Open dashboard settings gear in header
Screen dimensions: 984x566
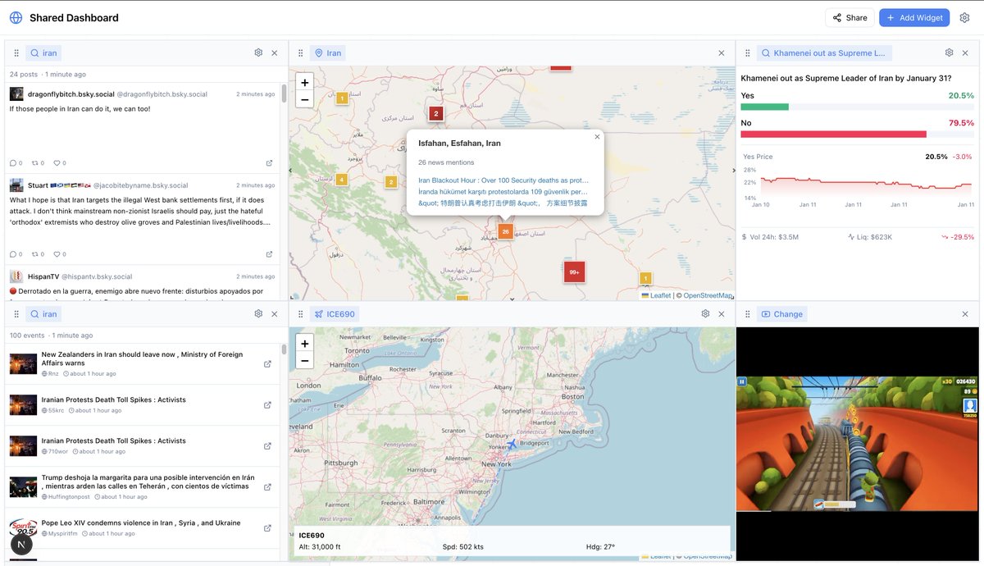[964, 17]
